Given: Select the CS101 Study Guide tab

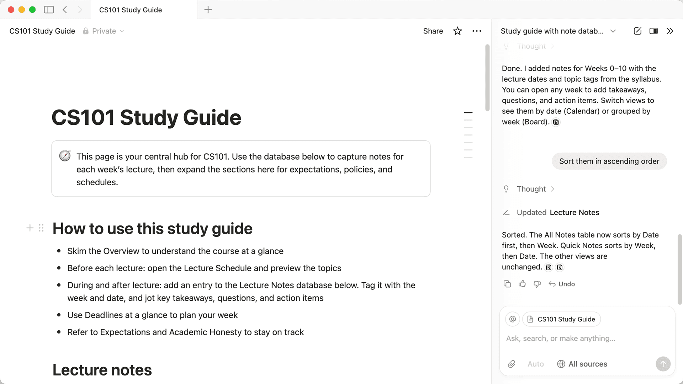Looking at the screenshot, I should pos(131,10).
